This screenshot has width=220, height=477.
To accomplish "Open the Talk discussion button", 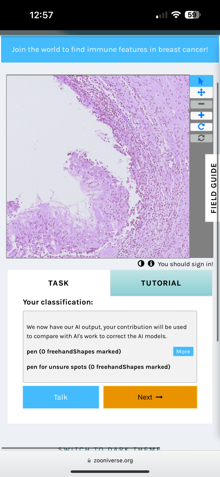I will [x=61, y=397].
